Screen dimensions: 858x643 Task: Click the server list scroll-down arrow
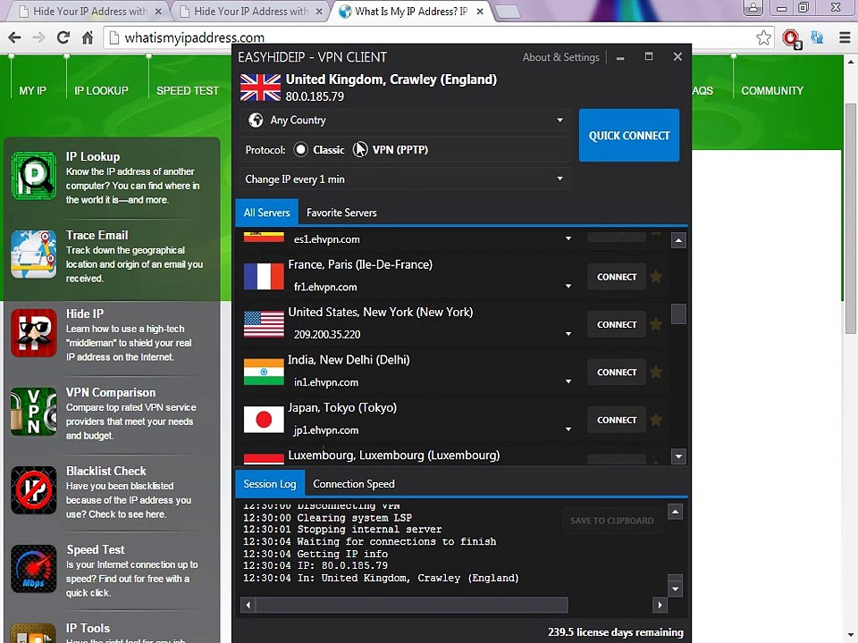pyautogui.click(x=678, y=456)
